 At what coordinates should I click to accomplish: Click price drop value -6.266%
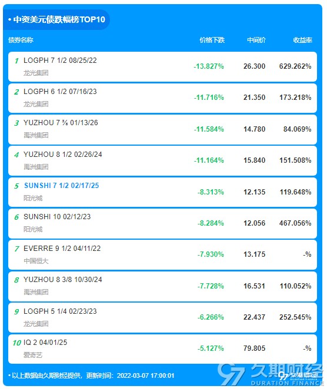pyautogui.click(x=211, y=317)
